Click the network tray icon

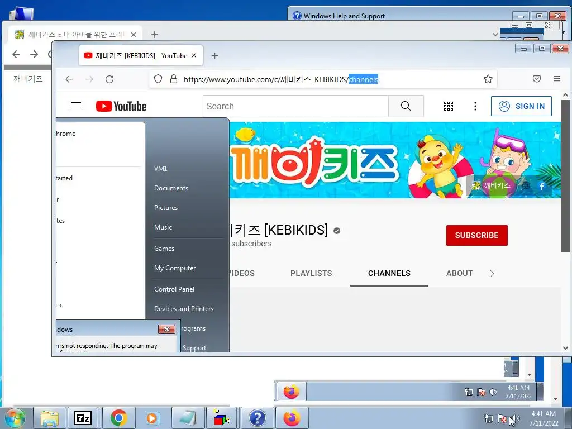488,419
